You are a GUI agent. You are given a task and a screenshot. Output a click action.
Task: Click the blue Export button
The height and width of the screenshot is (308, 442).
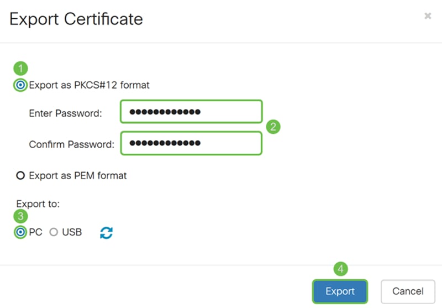click(x=340, y=291)
